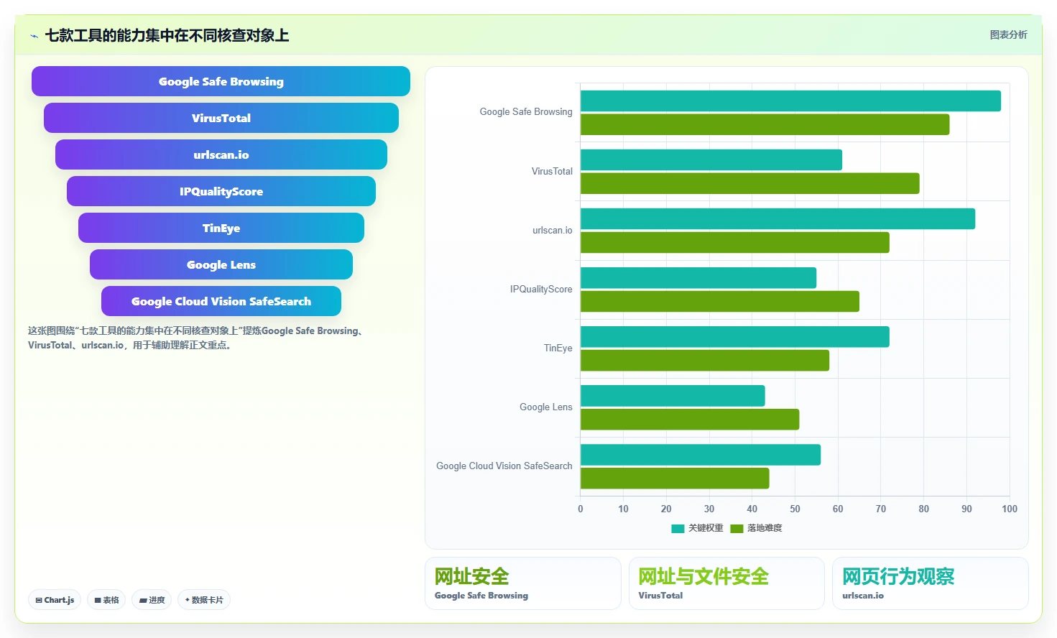This screenshot has width=1057, height=638.
Task: Click the 进度 tag chip
Action: pos(152,600)
